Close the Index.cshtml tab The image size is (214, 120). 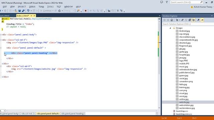pos(34,16)
